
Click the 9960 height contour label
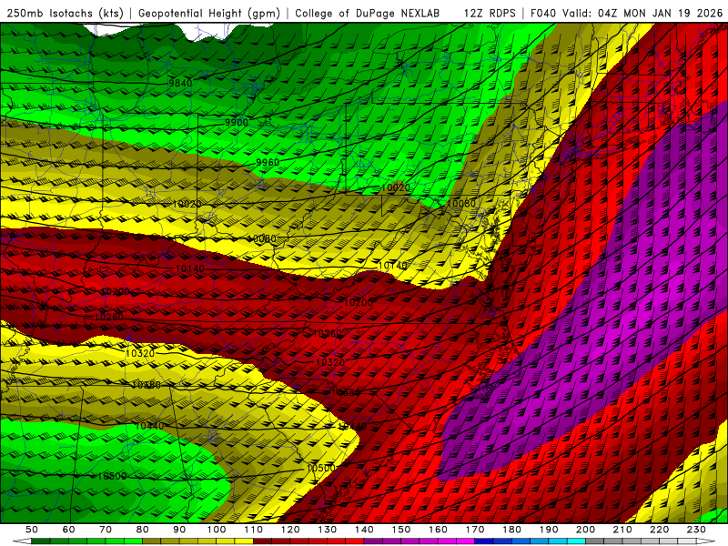[268, 163]
